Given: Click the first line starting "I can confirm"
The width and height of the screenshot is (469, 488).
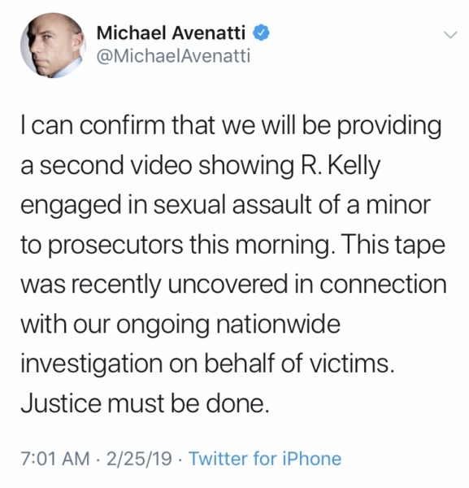Looking at the screenshot, I should (231, 126).
